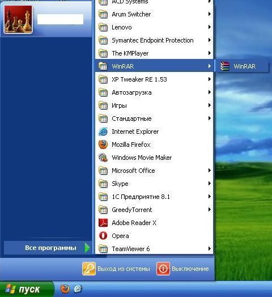Click the WinRAR folder icon in programs list
272x297 pixels.
[x=103, y=66]
